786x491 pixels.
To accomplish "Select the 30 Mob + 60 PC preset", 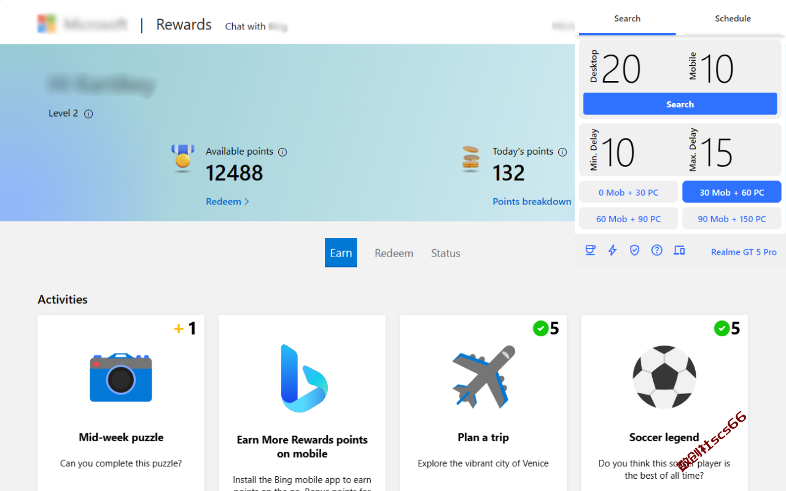I will [x=731, y=192].
